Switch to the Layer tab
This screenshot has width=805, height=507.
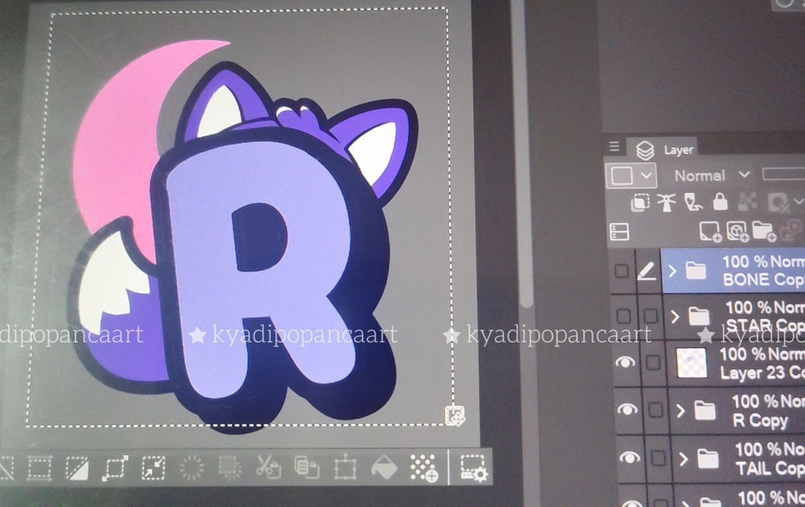[x=667, y=150]
